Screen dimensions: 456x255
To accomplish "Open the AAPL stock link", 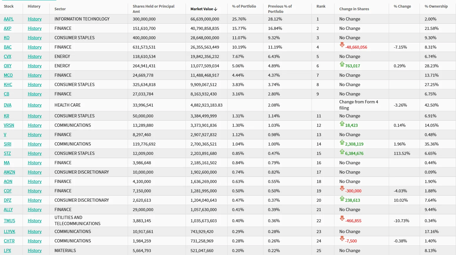I will pos(9,19).
